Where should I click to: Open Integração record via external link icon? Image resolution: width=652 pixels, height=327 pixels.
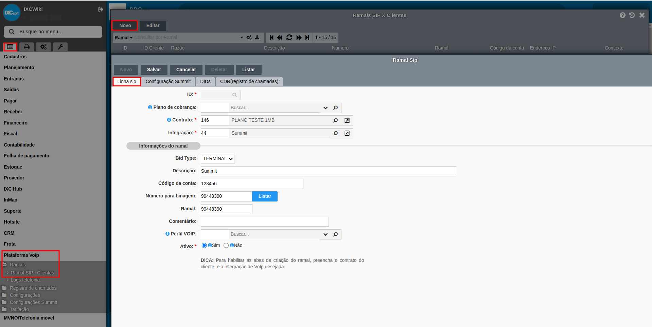[347, 133]
